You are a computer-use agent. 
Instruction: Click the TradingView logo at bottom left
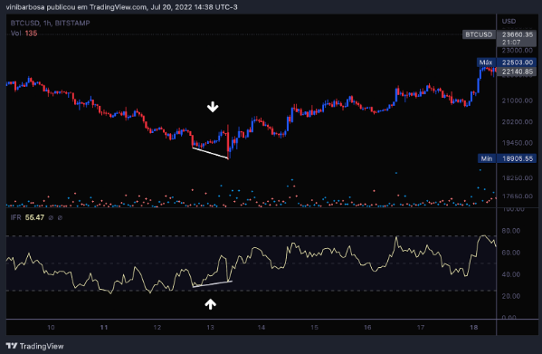(35, 346)
